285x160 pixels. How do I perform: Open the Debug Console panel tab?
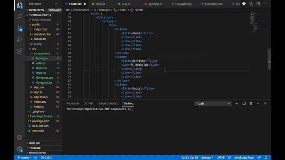108,104
